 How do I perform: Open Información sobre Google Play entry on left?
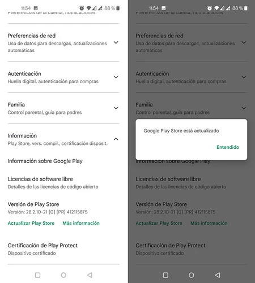click(x=45, y=161)
